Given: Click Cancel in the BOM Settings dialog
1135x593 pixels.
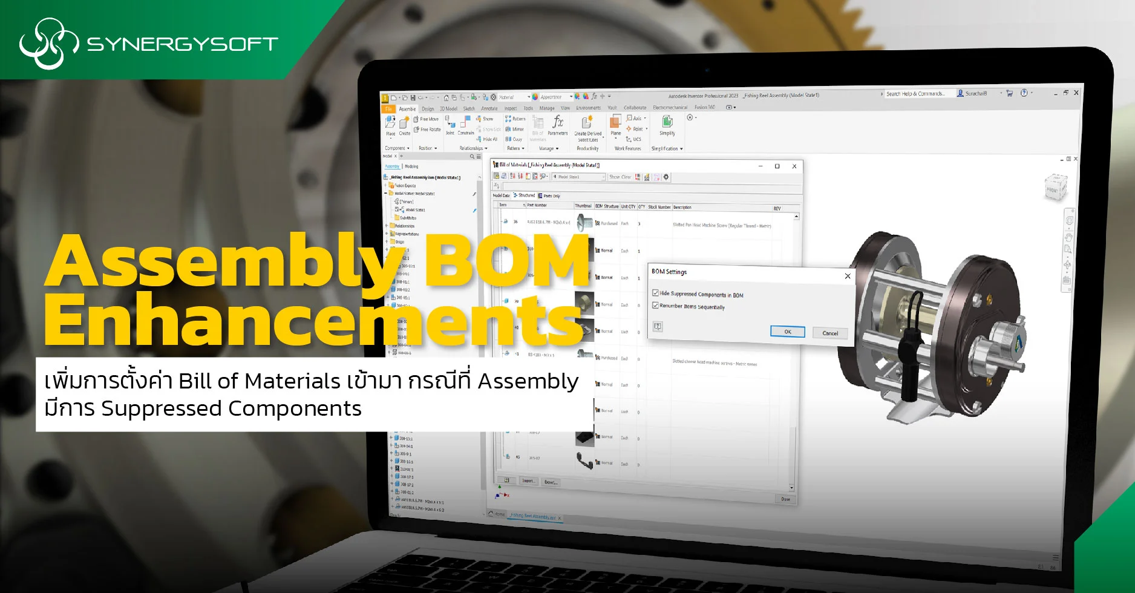Looking at the screenshot, I should (x=829, y=333).
